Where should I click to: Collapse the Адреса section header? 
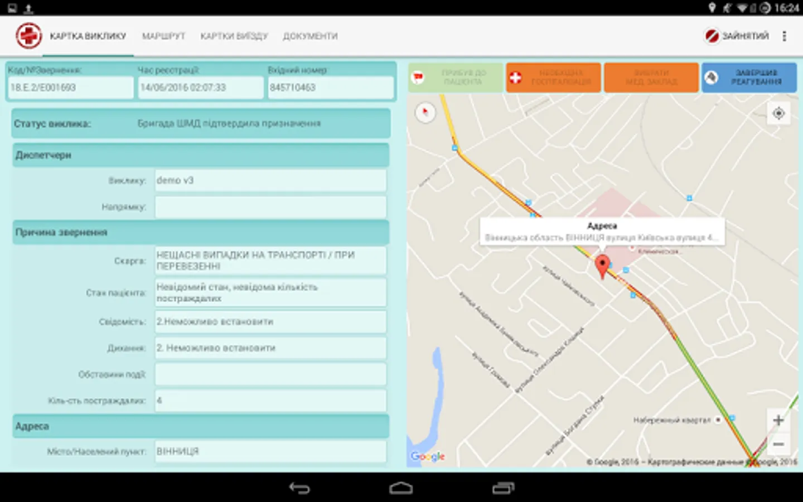tap(201, 426)
